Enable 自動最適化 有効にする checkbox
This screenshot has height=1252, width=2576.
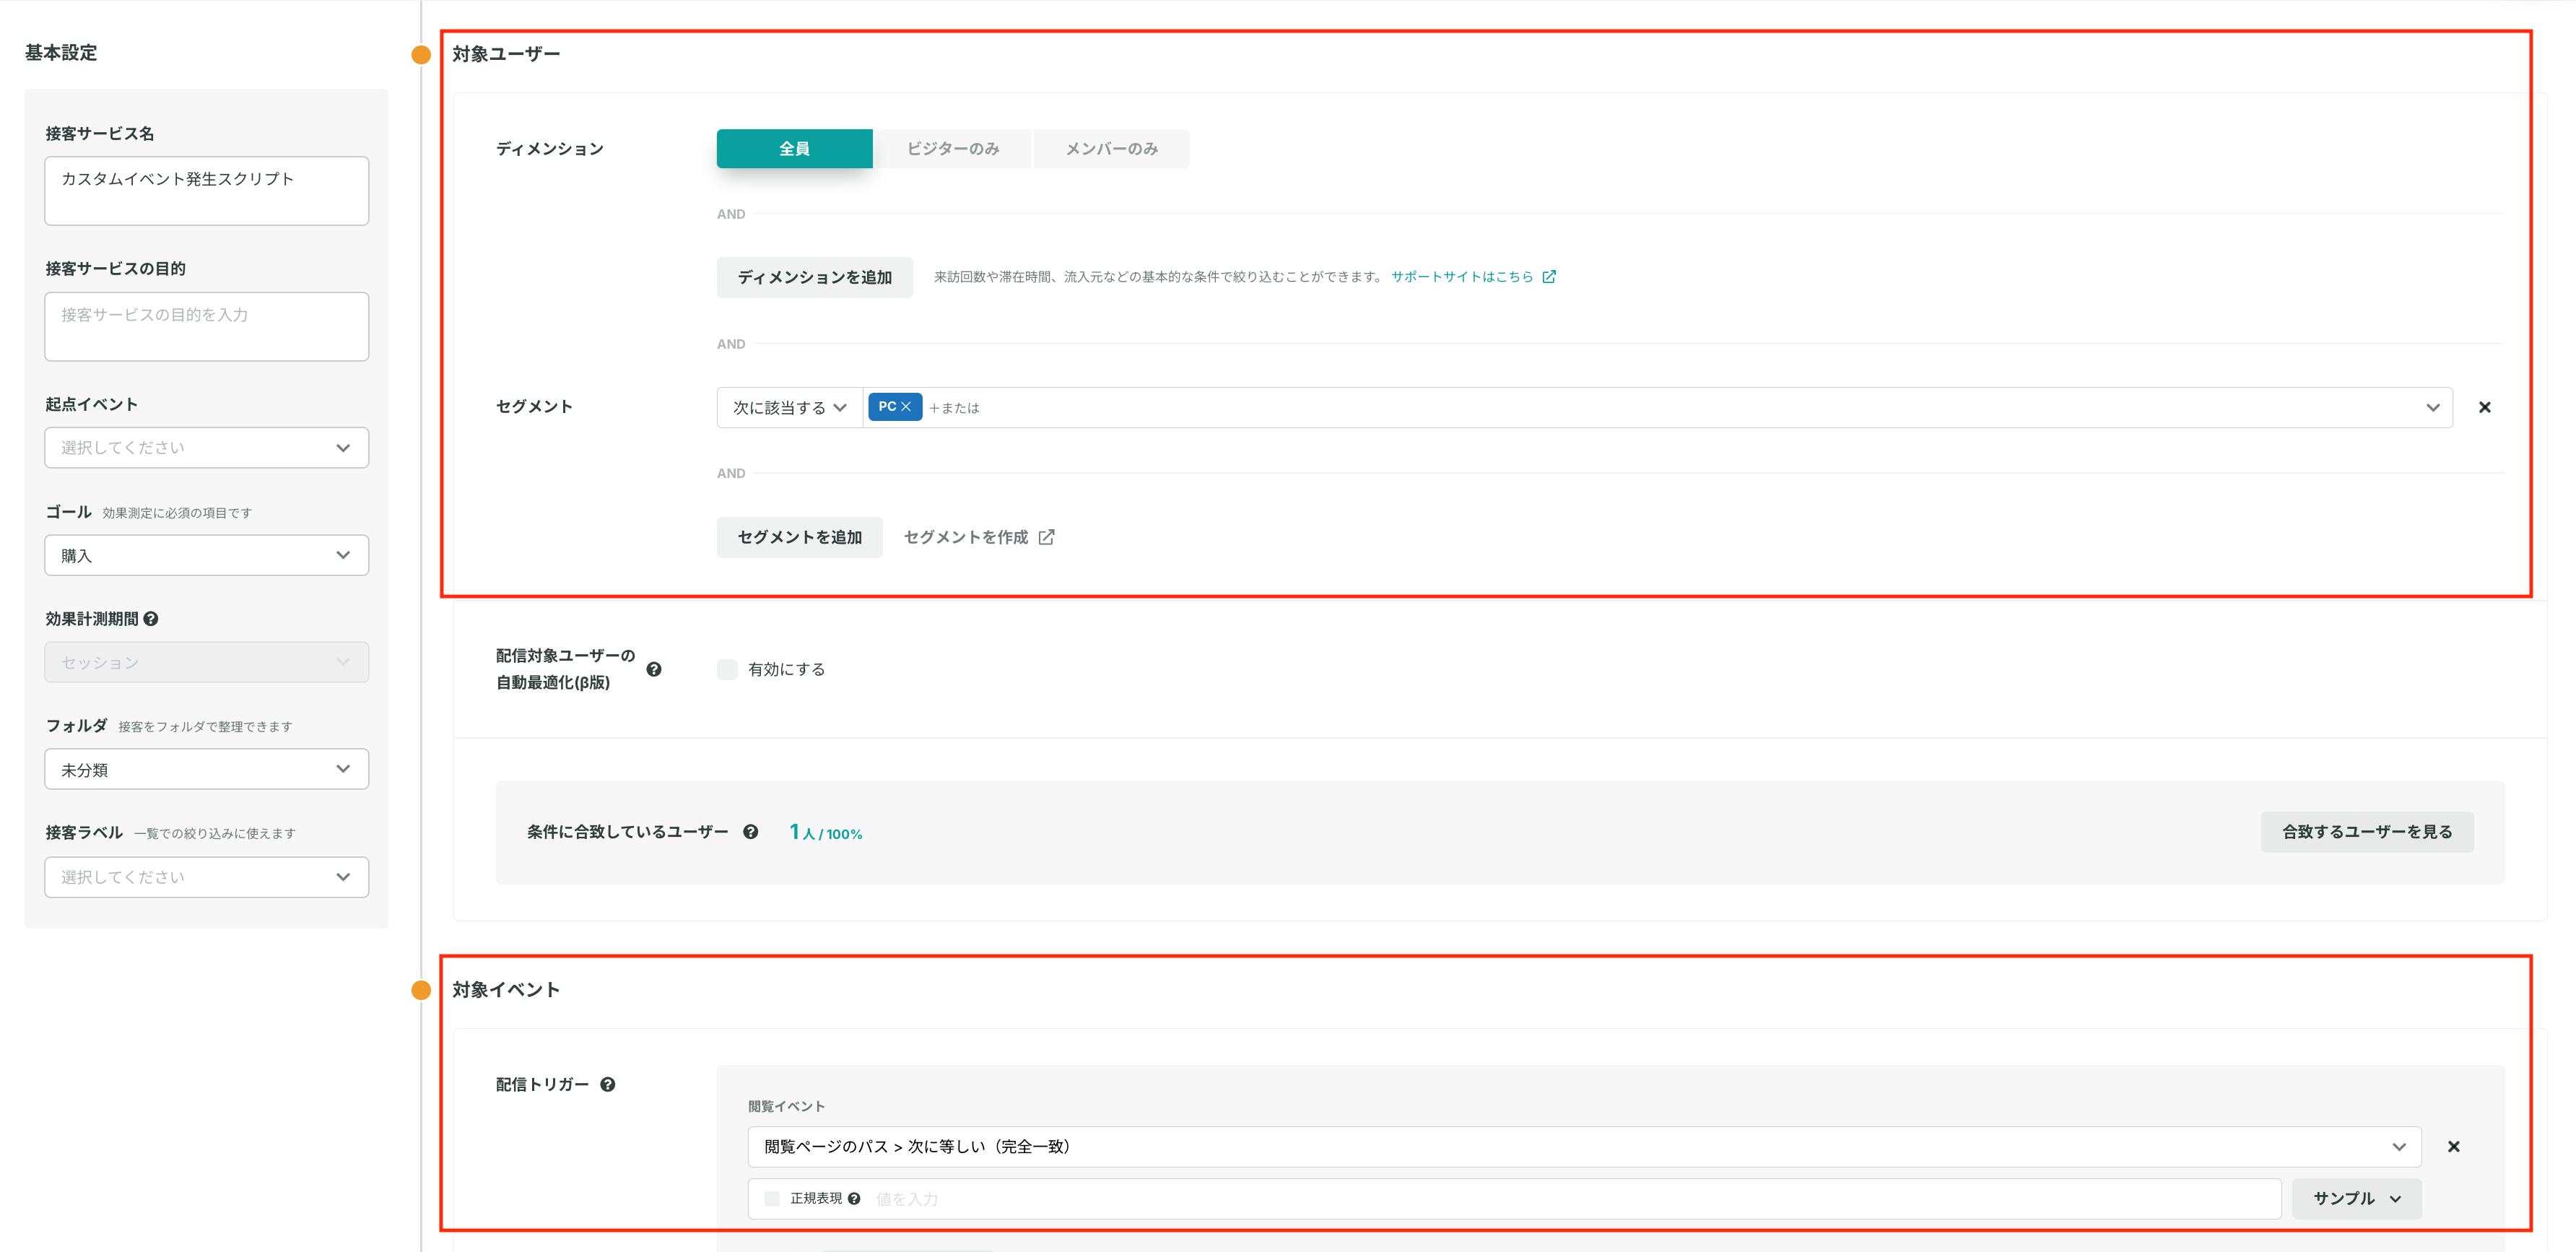click(727, 669)
